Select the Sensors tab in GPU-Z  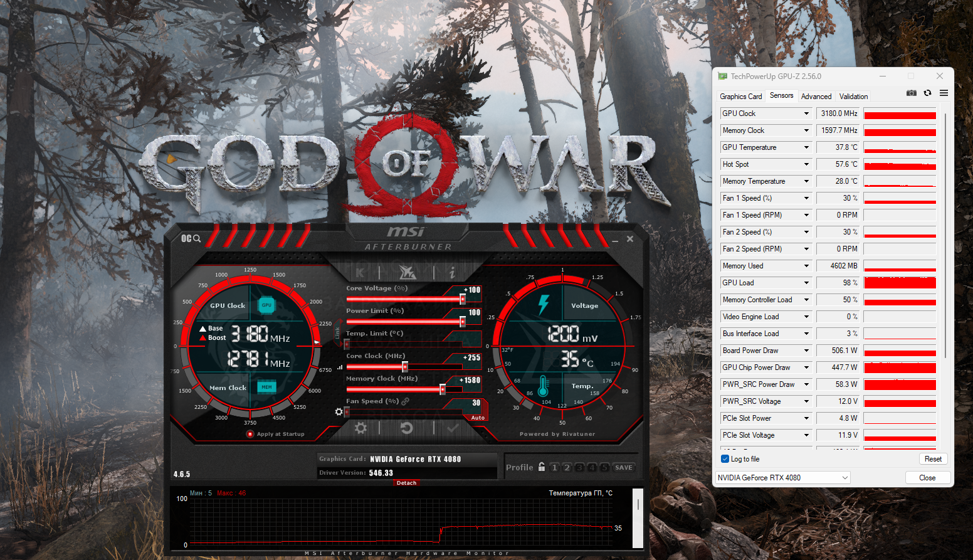pyautogui.click(x=782, y=95)
